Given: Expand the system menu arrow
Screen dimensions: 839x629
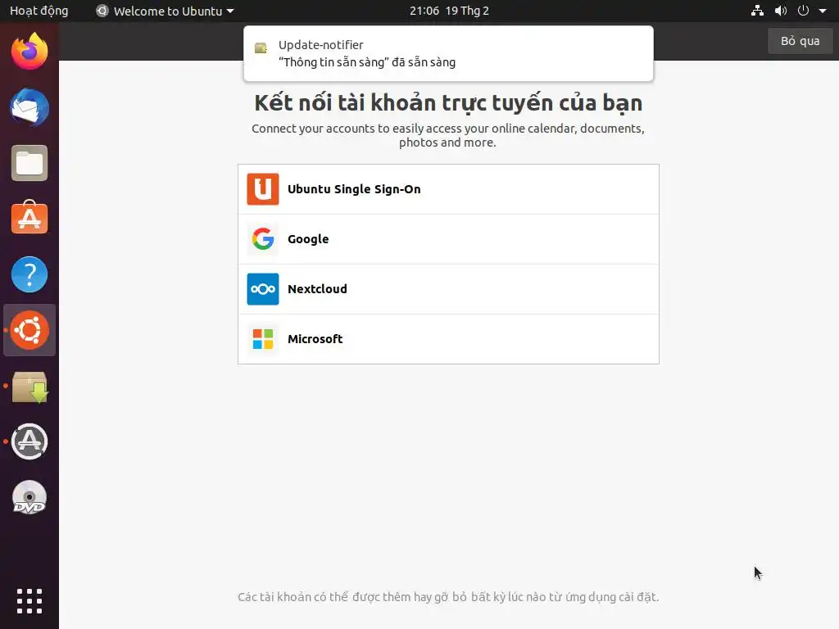Looking at the screenshot, I should pos(823,11).
